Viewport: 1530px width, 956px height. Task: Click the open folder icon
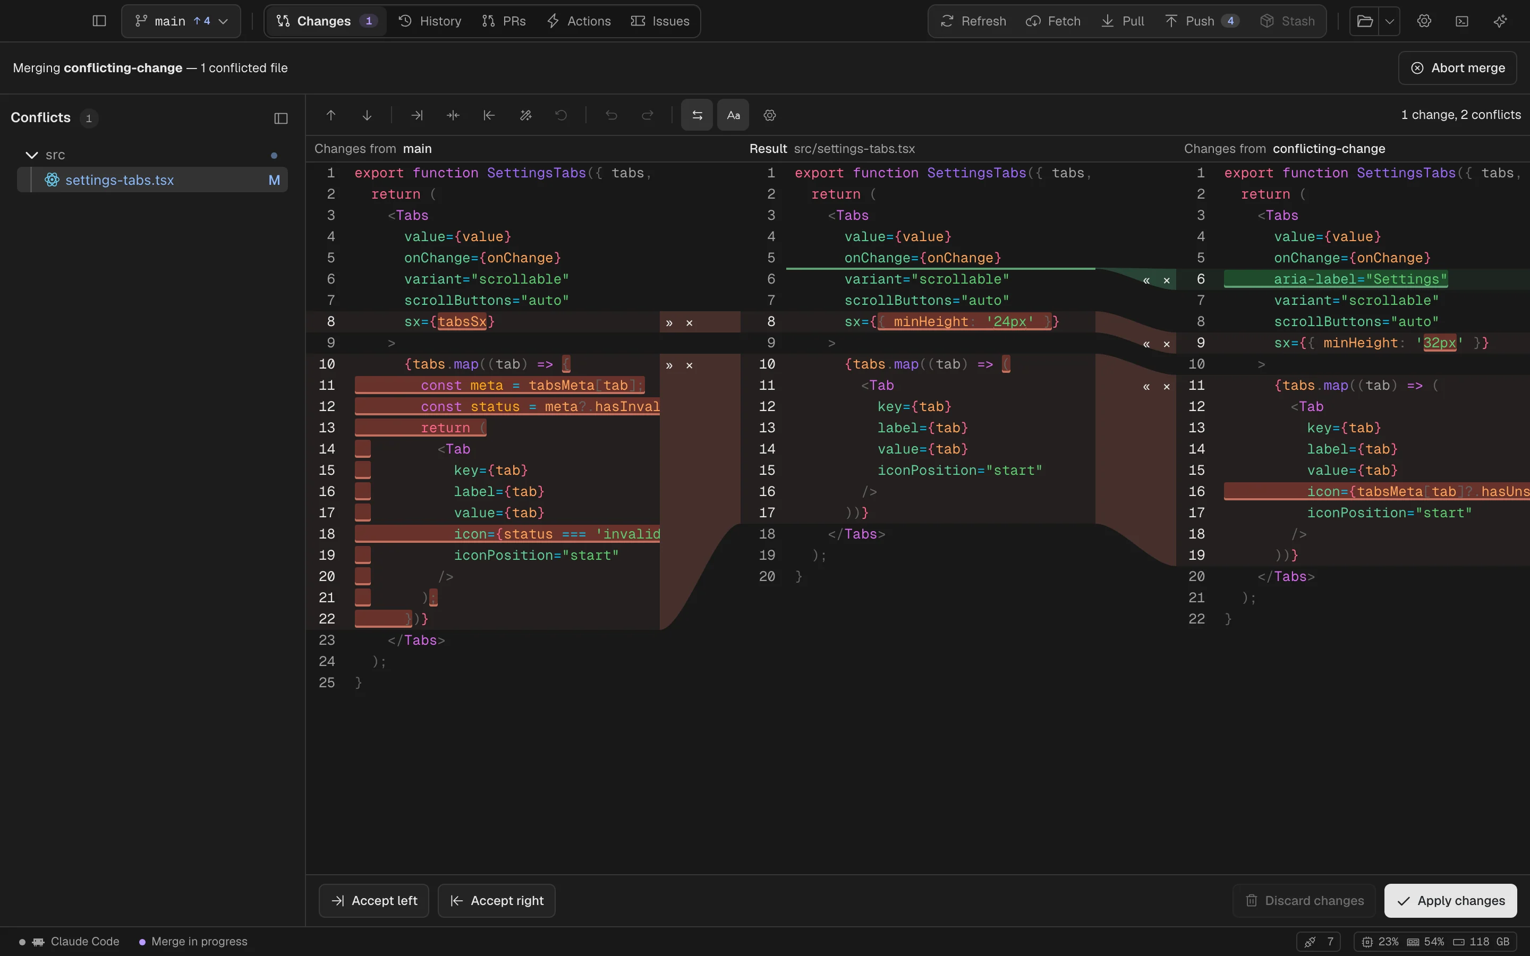(x=1364, y=21)
